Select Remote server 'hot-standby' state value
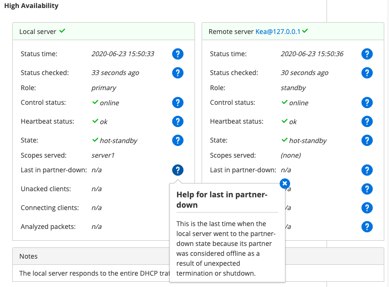Screen dimensions: 389x287 (x=308, y=141)
